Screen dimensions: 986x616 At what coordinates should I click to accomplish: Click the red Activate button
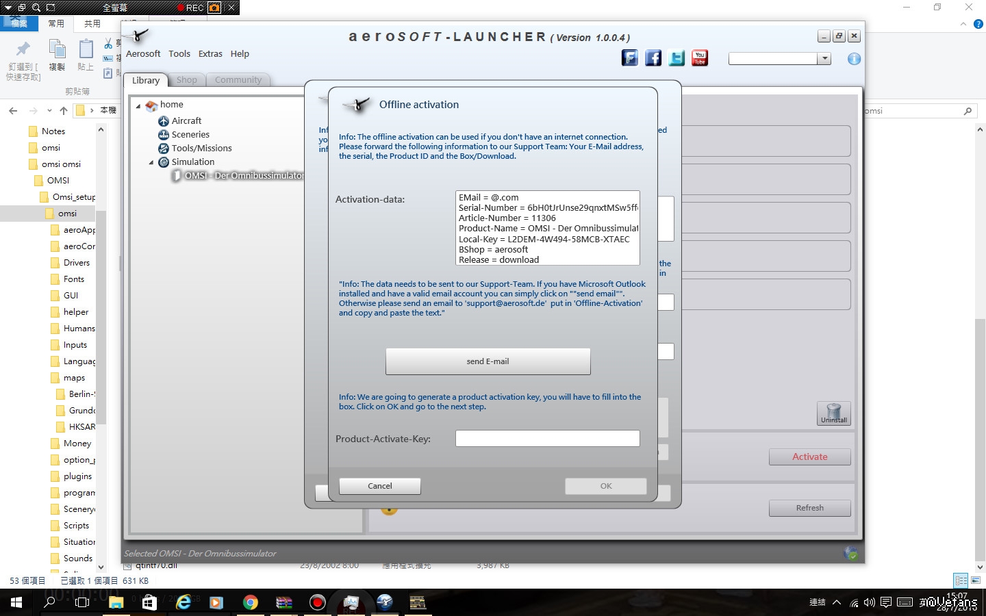point(810,457)
